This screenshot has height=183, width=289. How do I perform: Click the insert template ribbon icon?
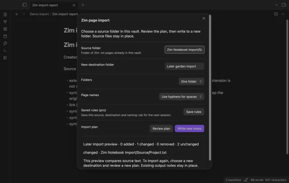tap(5, 43)
